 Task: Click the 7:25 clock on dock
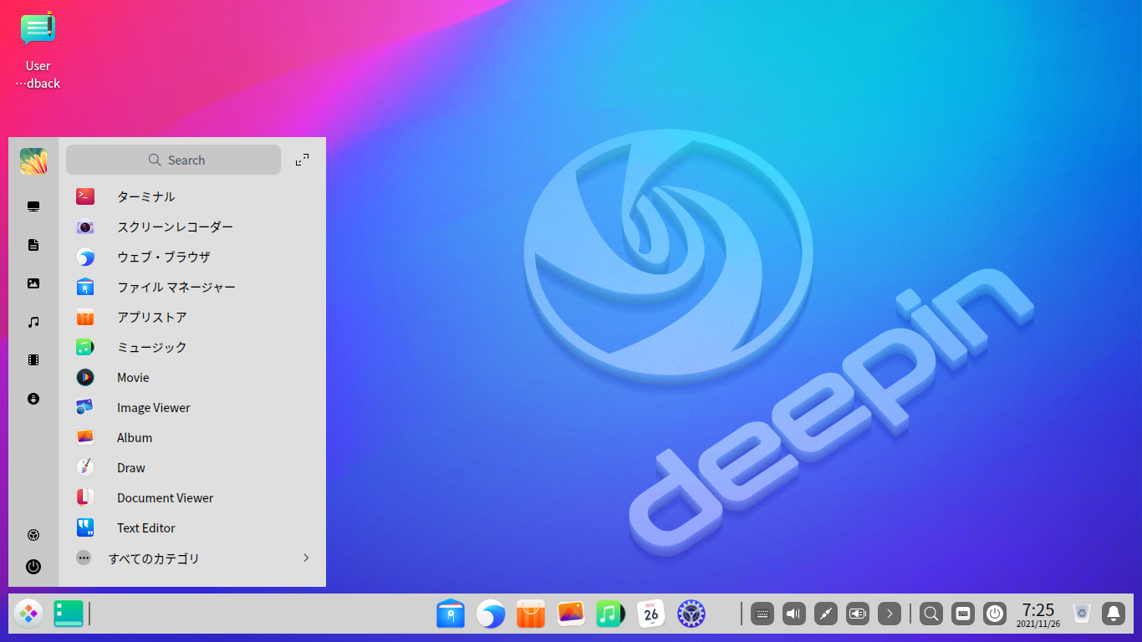click(x=1038, y=614)
